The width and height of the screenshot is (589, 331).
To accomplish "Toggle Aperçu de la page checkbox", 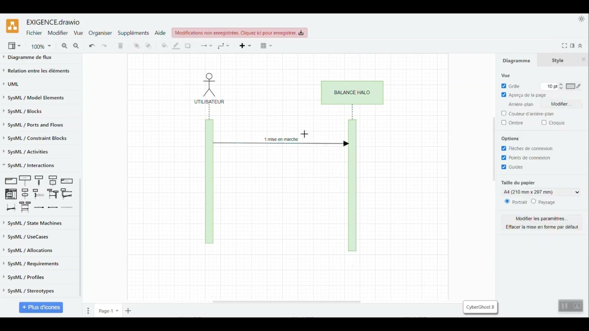I will pos(504,95).
